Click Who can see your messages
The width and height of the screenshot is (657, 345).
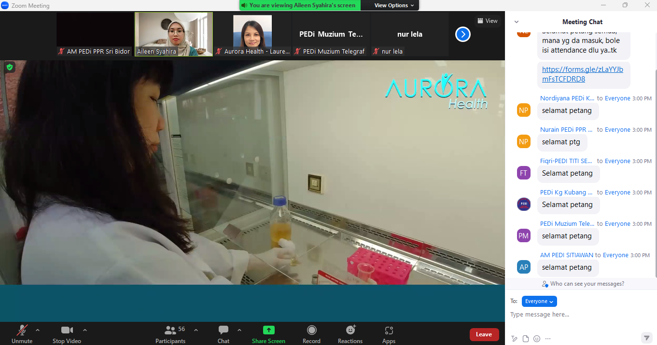pos(583,284)
